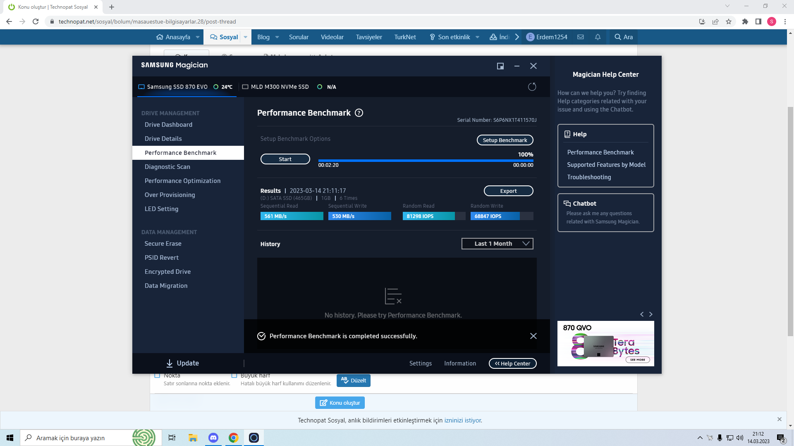The width and height of the screenshot is (794, 446).
Task: Expand the Sosyal menu dropdown arrow
Action: click(x=245, y=37)
